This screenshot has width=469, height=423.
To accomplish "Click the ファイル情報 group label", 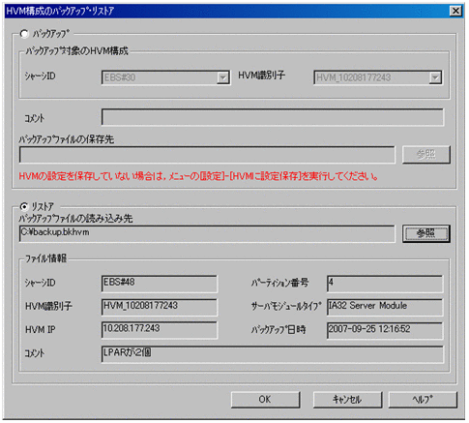I will coord(46,258).
